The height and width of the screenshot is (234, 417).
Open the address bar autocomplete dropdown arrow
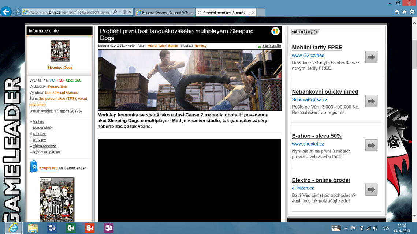click(x=120, y=12)
